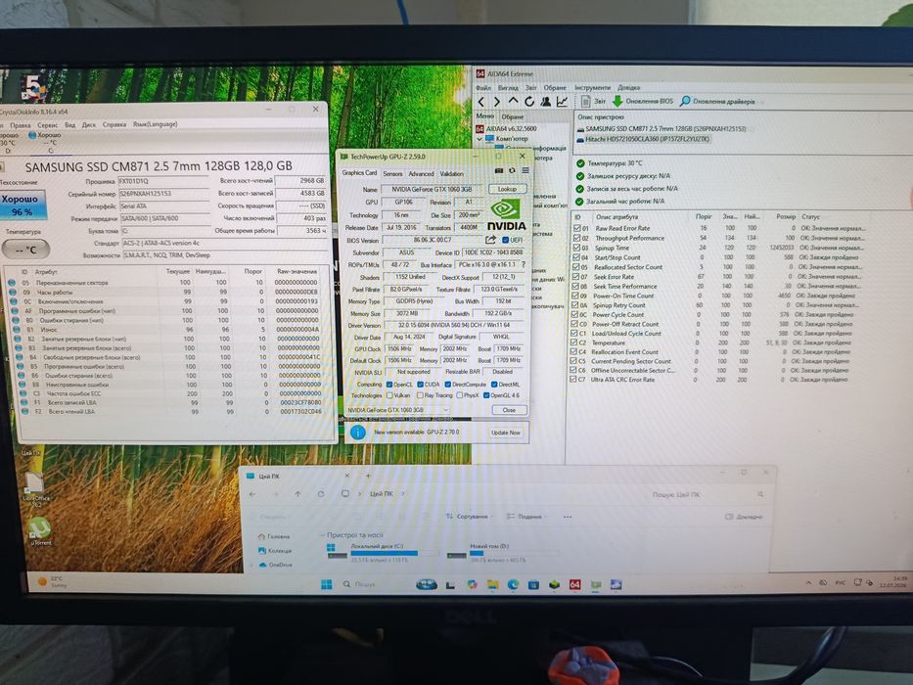Open the Сервис menu in CrystalDiskInfo

pyautogui.click(x=48, y=124)
